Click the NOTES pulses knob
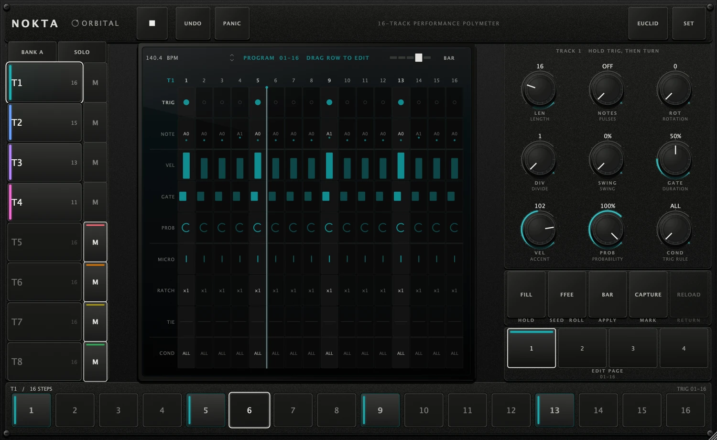The width and height of the screenshot is (717, 440). pyautogui.click(x=607, y=90)
